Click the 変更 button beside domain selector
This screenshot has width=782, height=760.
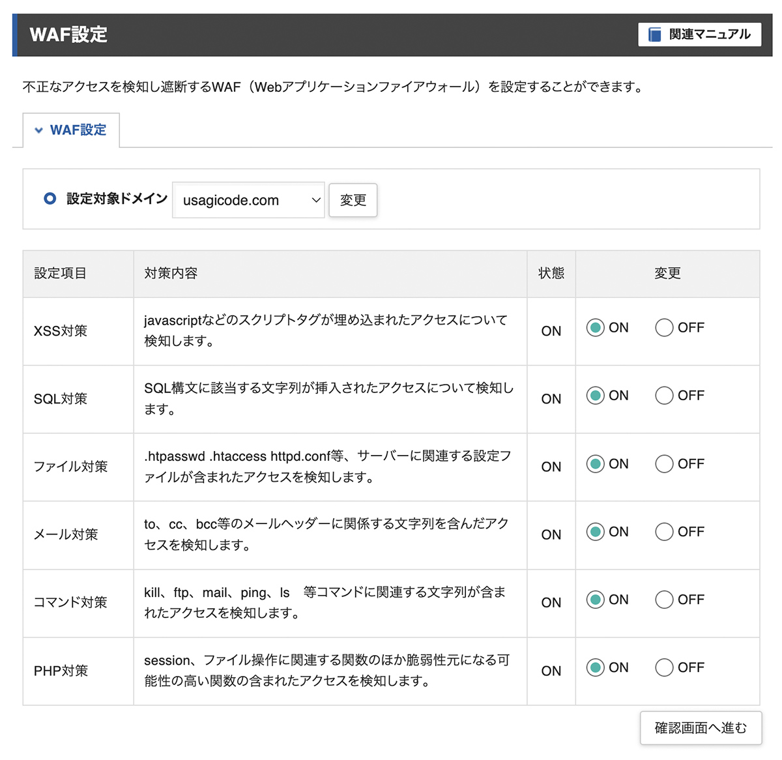pos(353,200)
